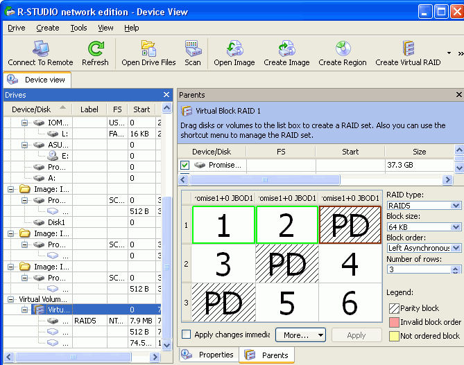Click the Create Virtual RAID icon
This screenshot has height=365, width=464.
[408, 49]
